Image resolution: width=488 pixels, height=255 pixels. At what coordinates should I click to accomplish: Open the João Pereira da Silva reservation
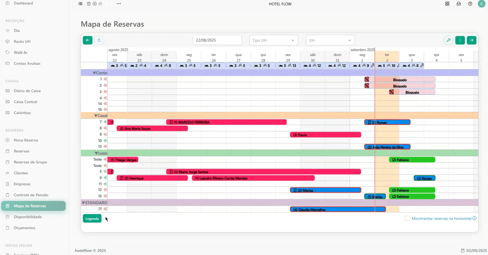(x=387, y=147)
